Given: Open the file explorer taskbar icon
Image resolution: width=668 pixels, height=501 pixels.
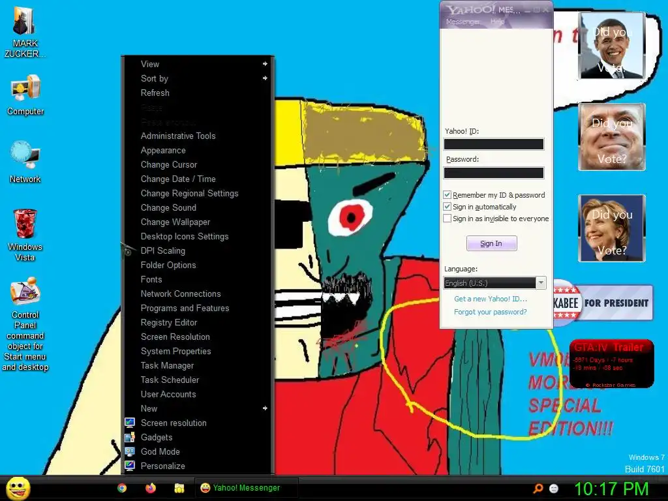Looking at the screenshot, I should [x=179, y=488].
